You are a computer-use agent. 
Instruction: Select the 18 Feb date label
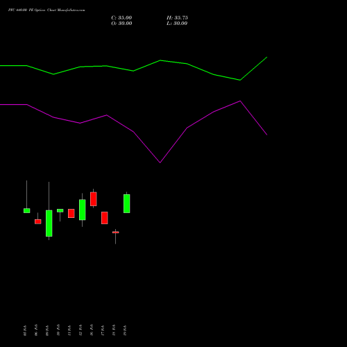[114, 330]
